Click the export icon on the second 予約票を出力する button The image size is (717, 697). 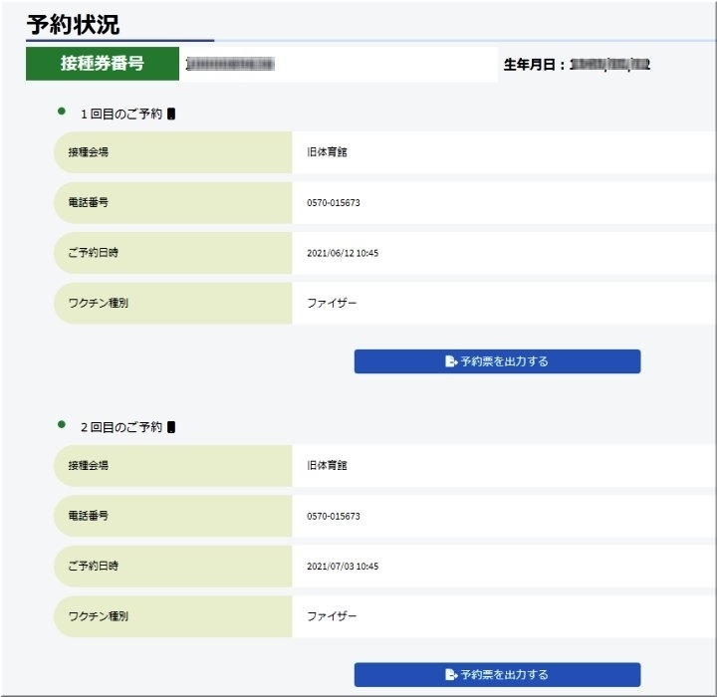pyautogui.click(x=450, y=675)
